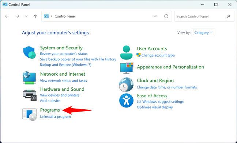Click the Control Panel address bar icon
Image resolution: width=237 pixels, height=143 pixels.
click(x=46, y=16)
